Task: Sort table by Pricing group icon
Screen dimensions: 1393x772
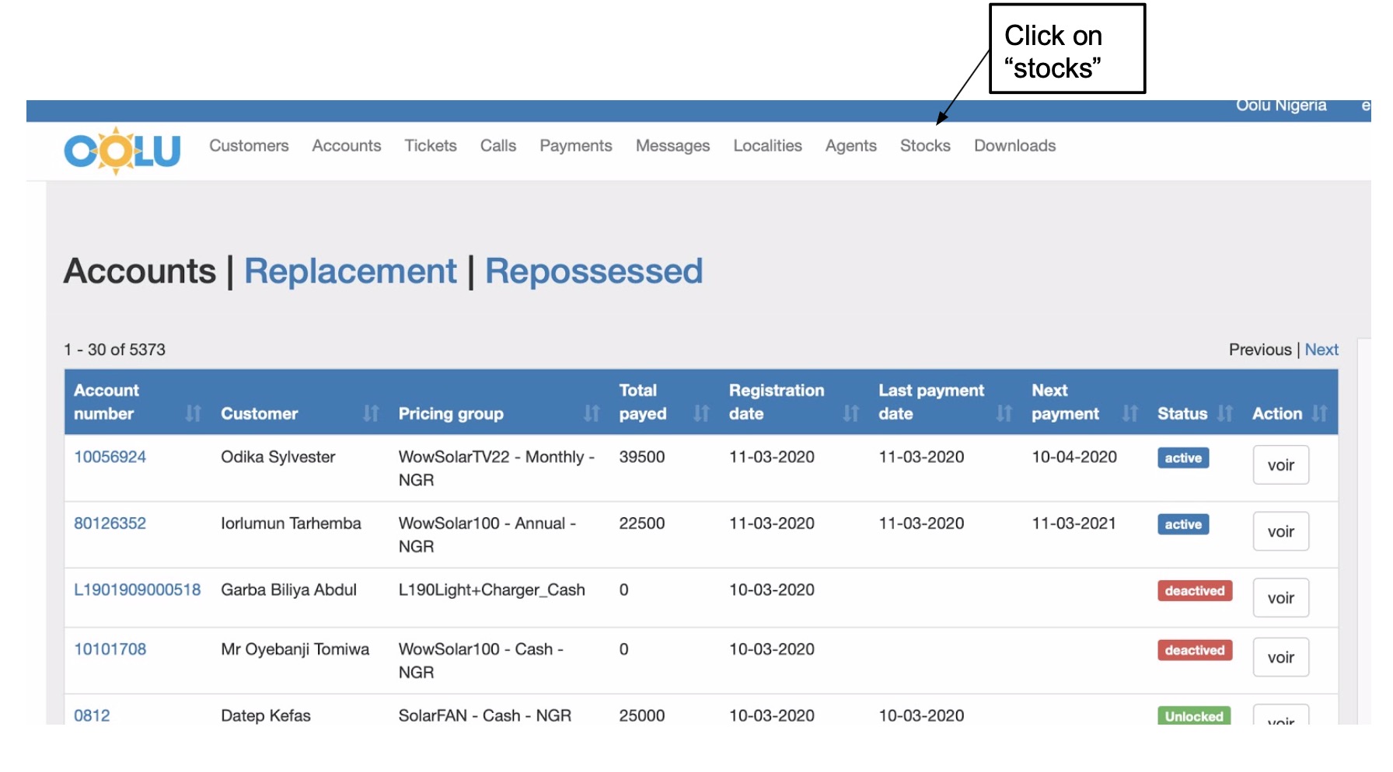Action: 592,414
